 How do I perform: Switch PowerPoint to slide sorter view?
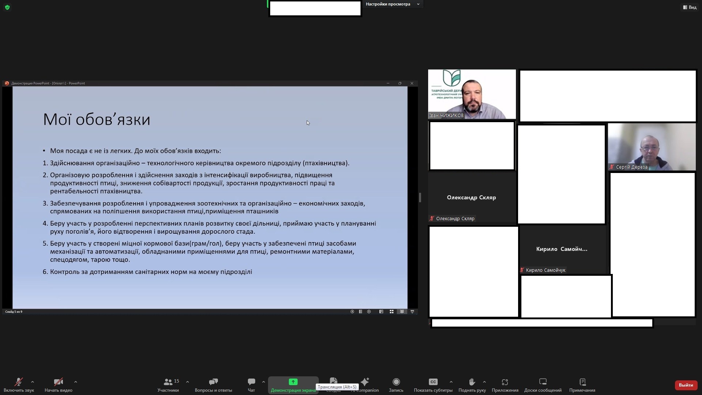point(392,312)
